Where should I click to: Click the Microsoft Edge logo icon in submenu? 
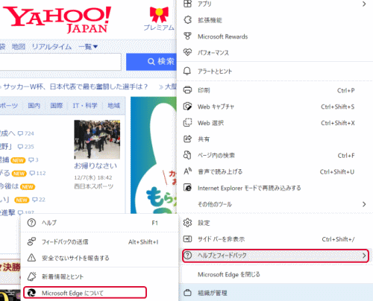(31, 293)
